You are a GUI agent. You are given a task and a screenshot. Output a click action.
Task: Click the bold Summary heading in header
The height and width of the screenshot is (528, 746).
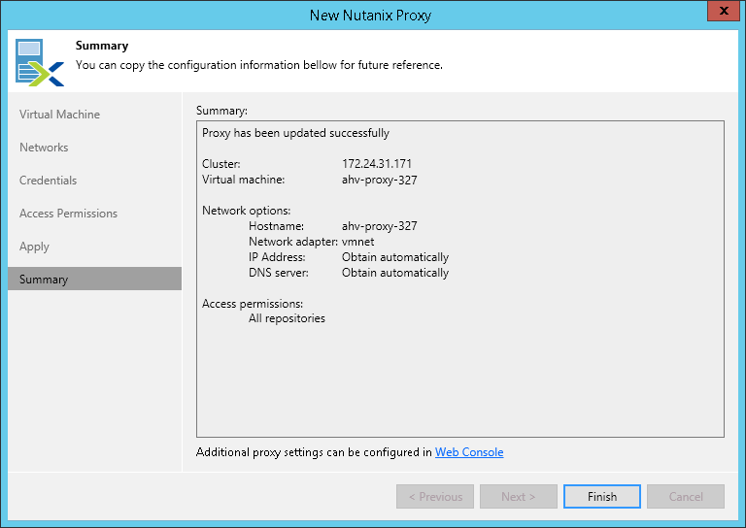tap(102, 46)
